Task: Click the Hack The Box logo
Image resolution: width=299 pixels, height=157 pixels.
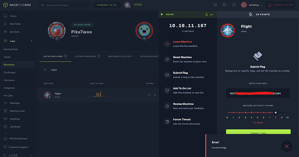Action: point(17,5)
